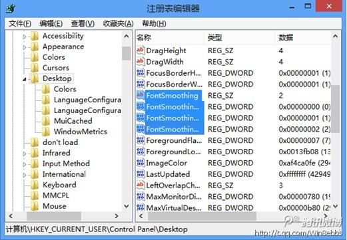Viewport: 347px width, 240px height.
Task: Open the 编辑(E) menu
Action: point(51,23)
